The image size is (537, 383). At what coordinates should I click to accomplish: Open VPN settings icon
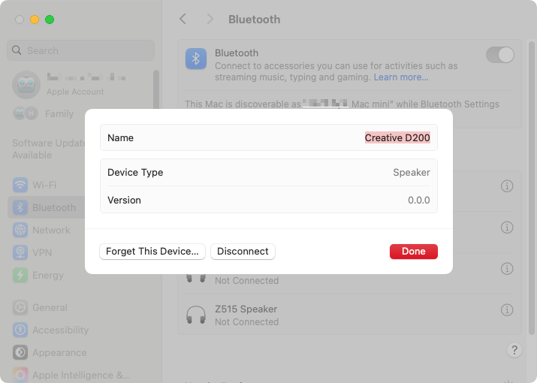point(20,252)
